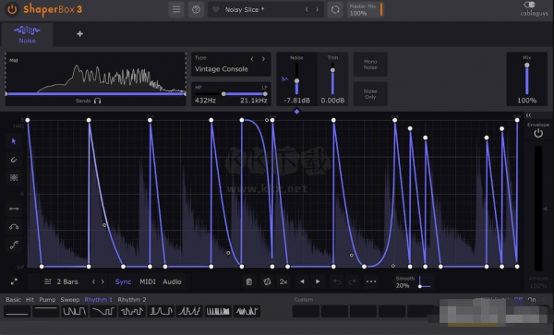Choose the MIDI trigger mode
Image resolution: width=554 pixels, height=335 pixels.
(x=148, y=281)
